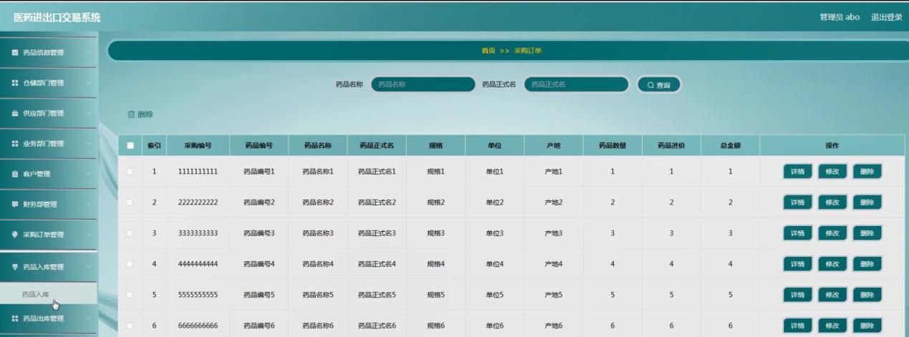Screen dimensions: 909x337
Task: Click the 药品信息管理 sidebar icon
Action: pyautogui.click(x=14, y=52)
